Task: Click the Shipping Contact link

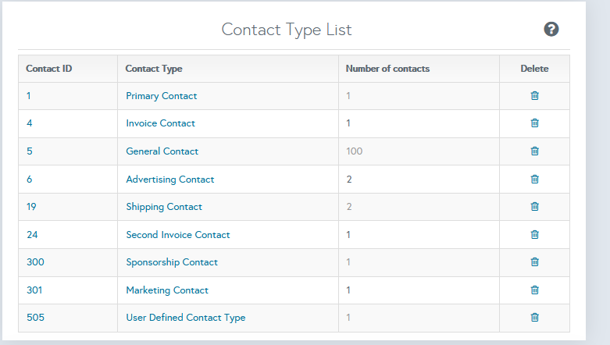Action: [163, 207]
